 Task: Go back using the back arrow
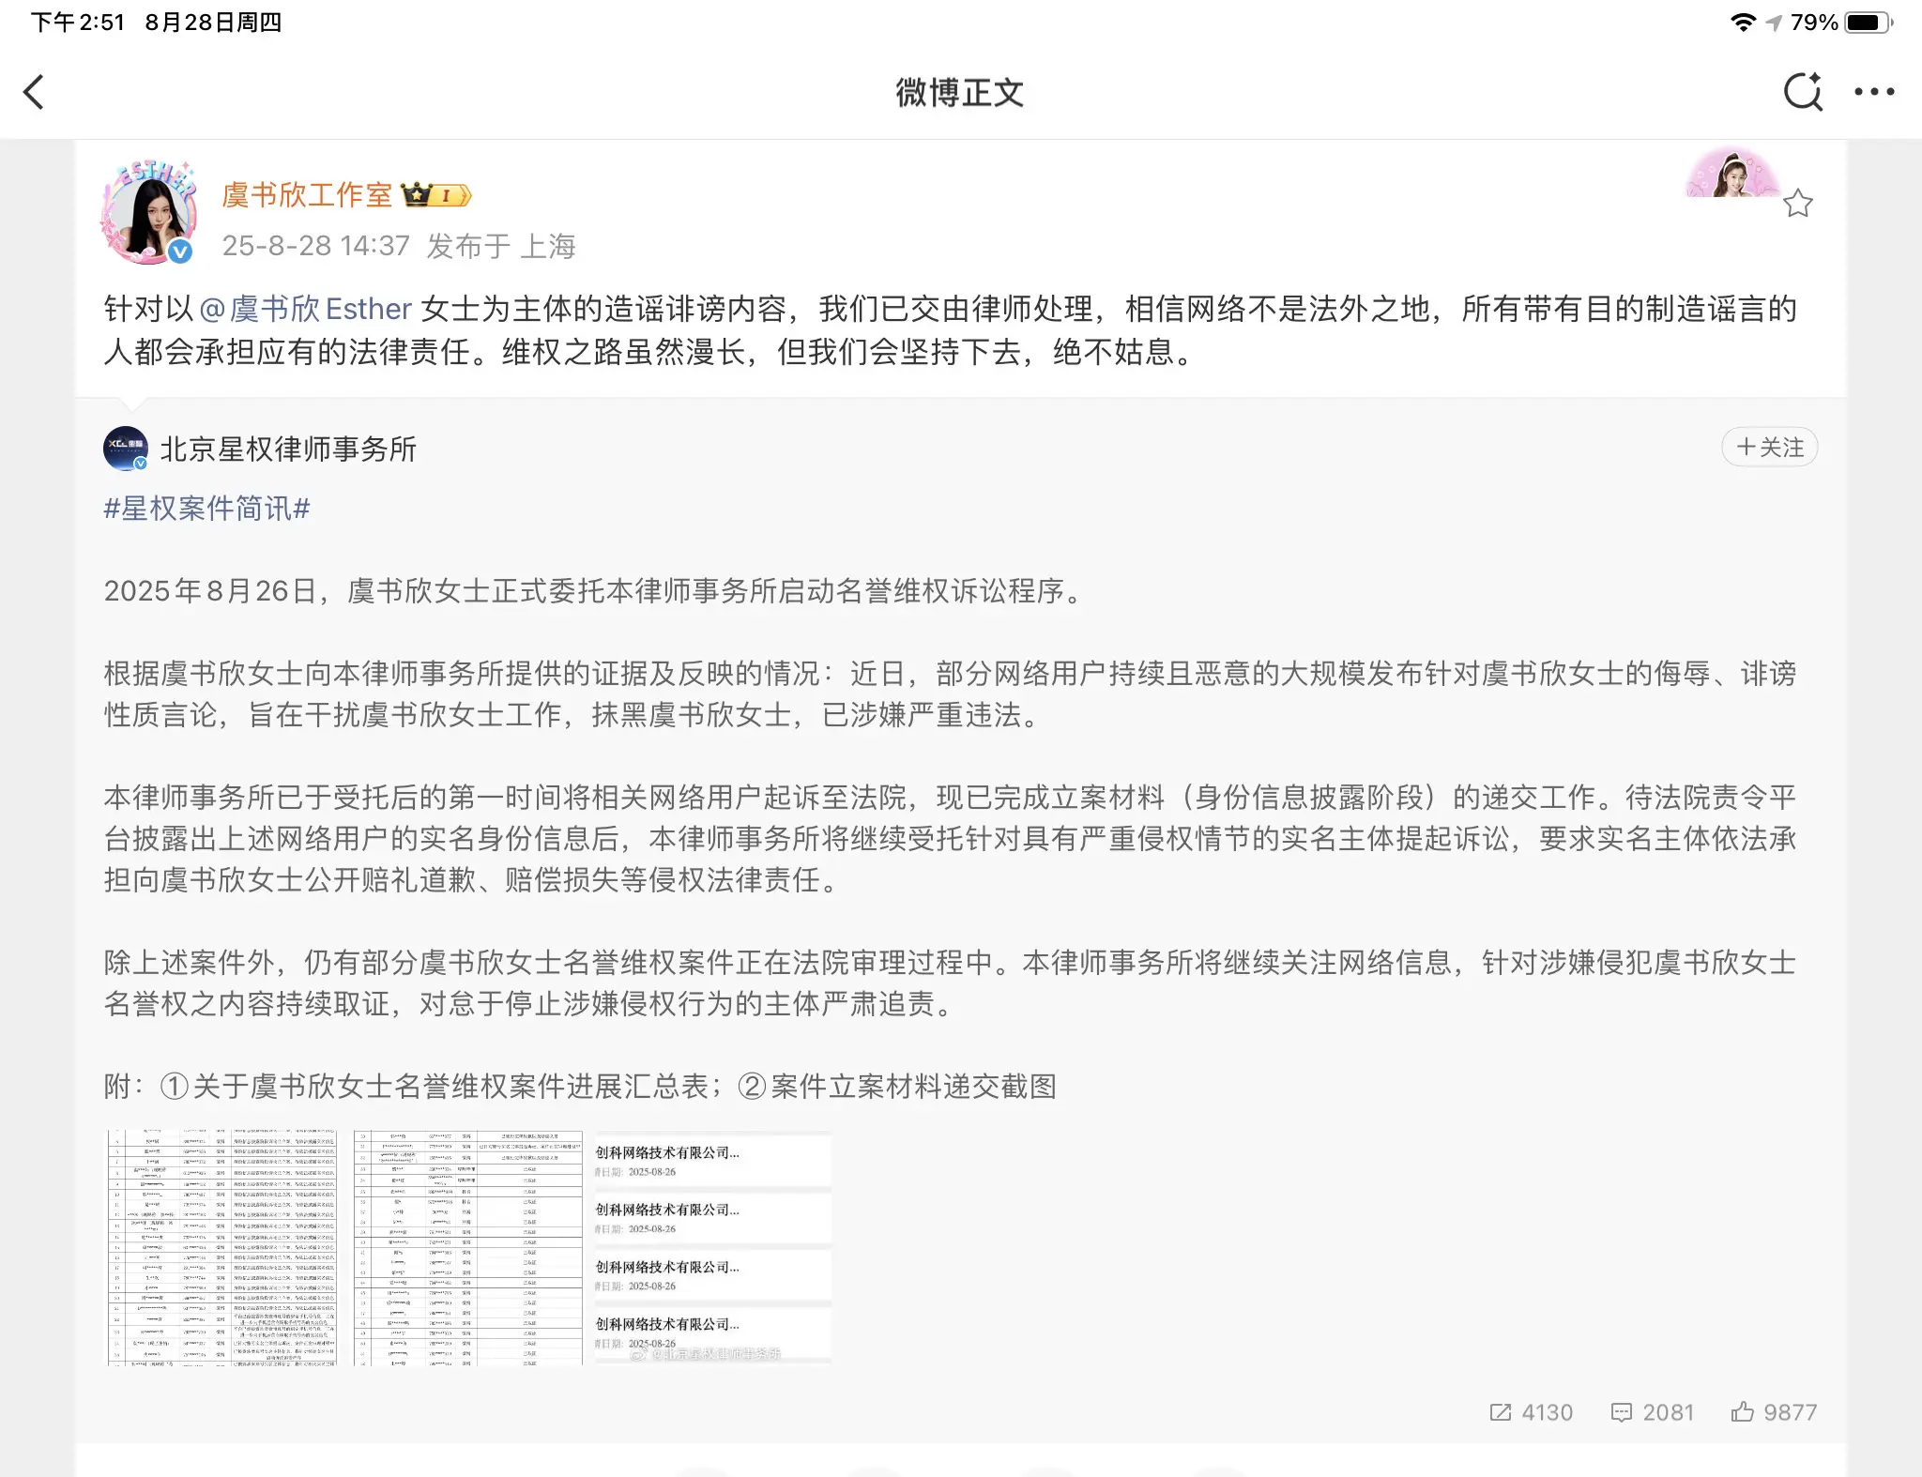(x=35, y=93)
